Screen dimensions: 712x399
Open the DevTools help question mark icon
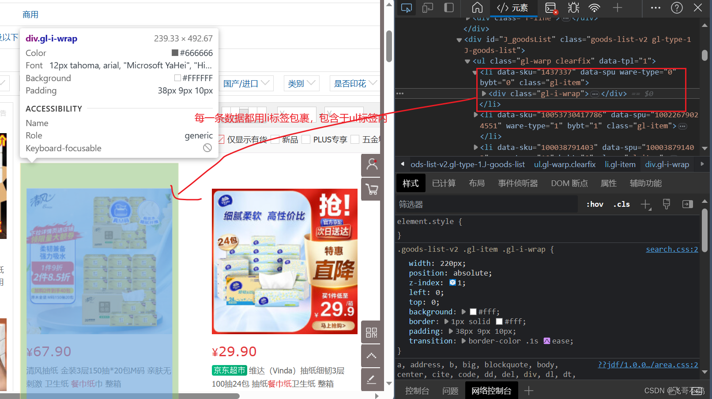coord(677,7)
